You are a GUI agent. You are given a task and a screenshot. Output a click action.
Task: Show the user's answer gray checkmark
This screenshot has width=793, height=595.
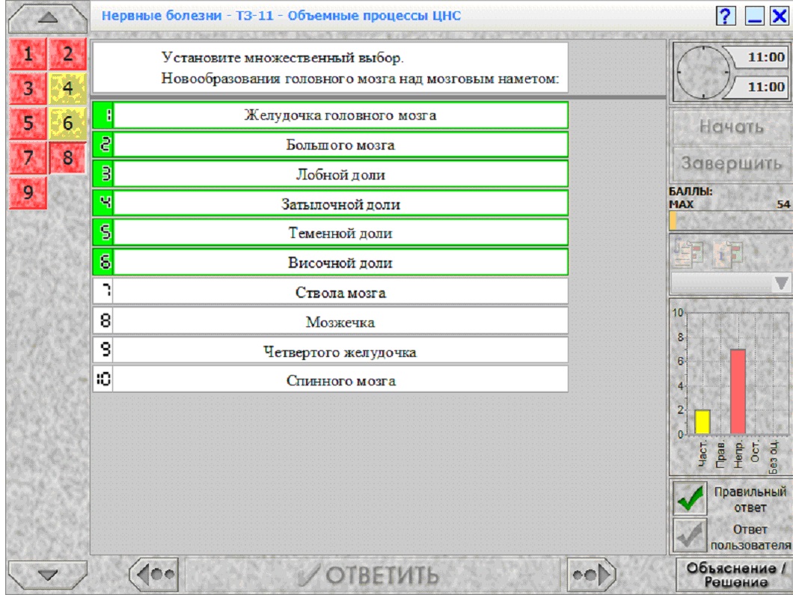pos(690,535)
